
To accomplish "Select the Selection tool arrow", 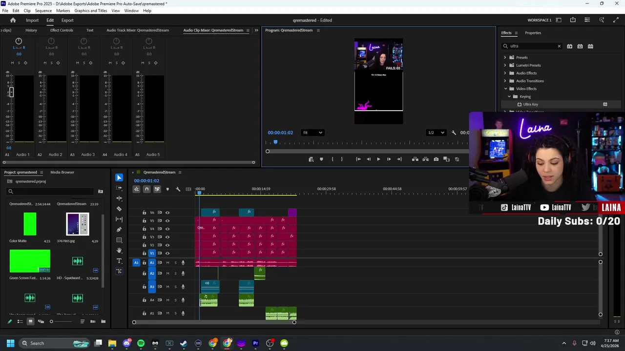I will click(x=119, y=177).
